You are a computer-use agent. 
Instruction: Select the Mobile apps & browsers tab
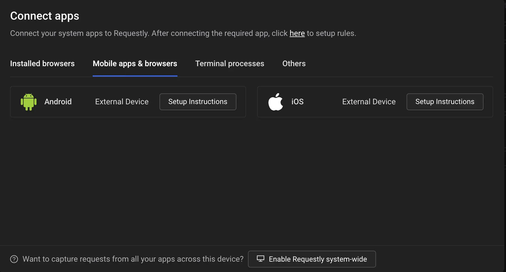click(135, 64)
